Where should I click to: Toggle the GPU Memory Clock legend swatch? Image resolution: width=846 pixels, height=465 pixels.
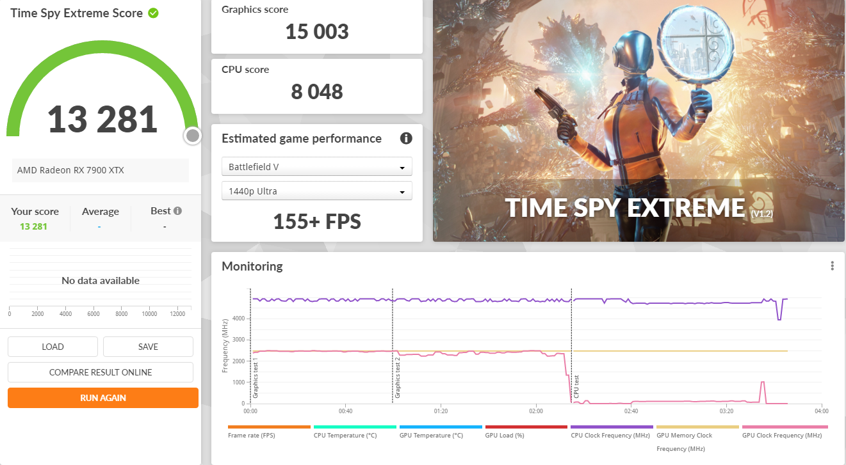point(698,427)
